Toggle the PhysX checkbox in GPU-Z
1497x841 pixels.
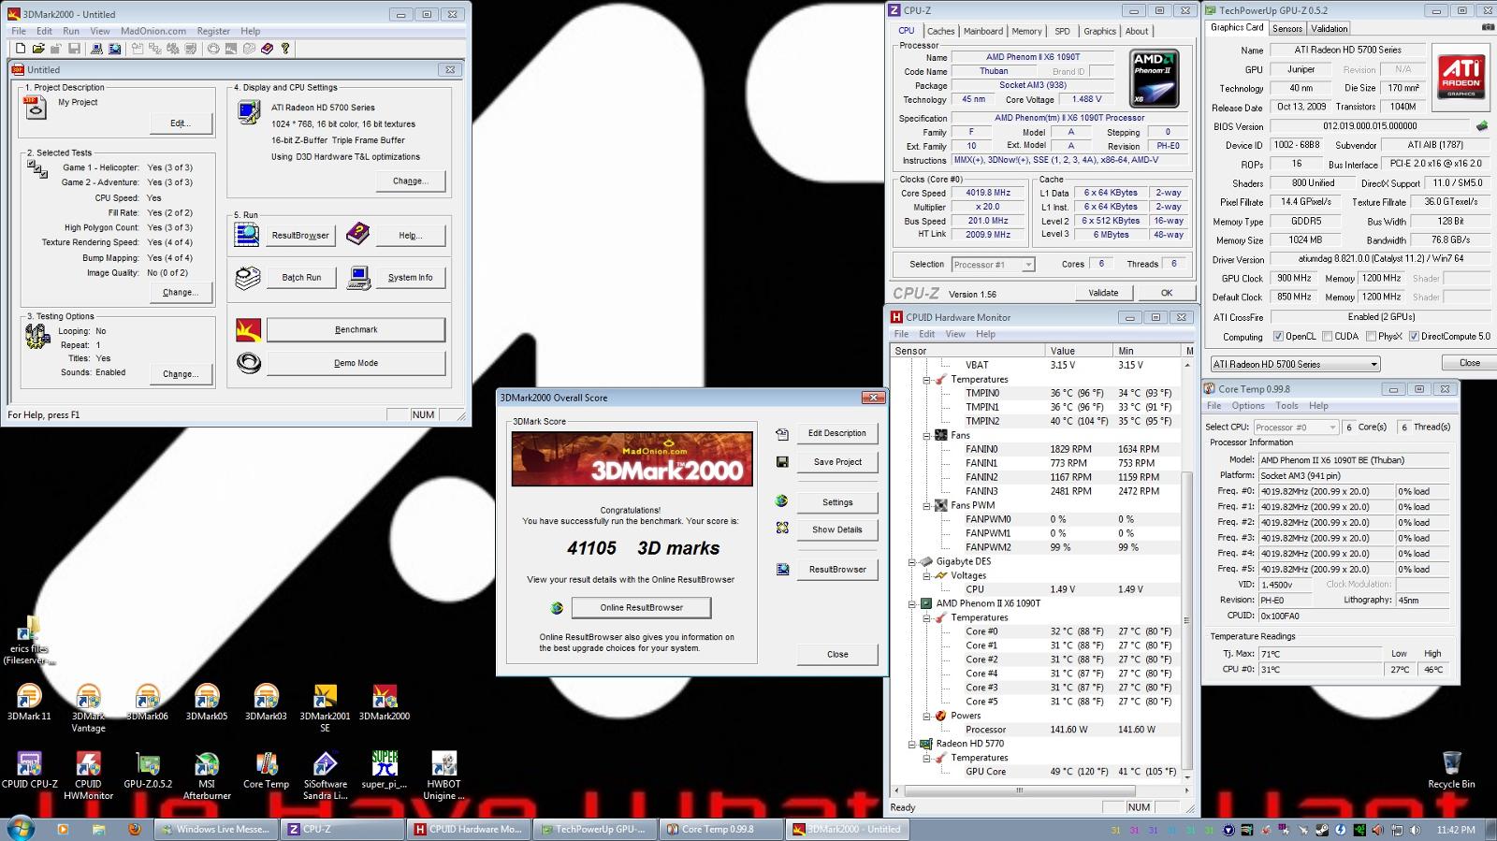pyautogui.click(x=1370, y=337)
